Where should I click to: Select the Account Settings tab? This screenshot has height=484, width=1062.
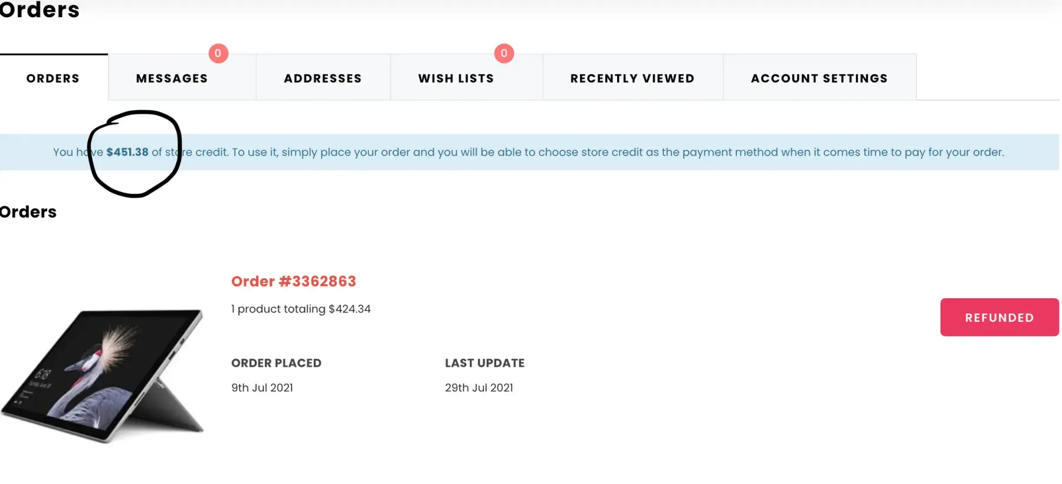pyautogui.click(x=819, y=78)
